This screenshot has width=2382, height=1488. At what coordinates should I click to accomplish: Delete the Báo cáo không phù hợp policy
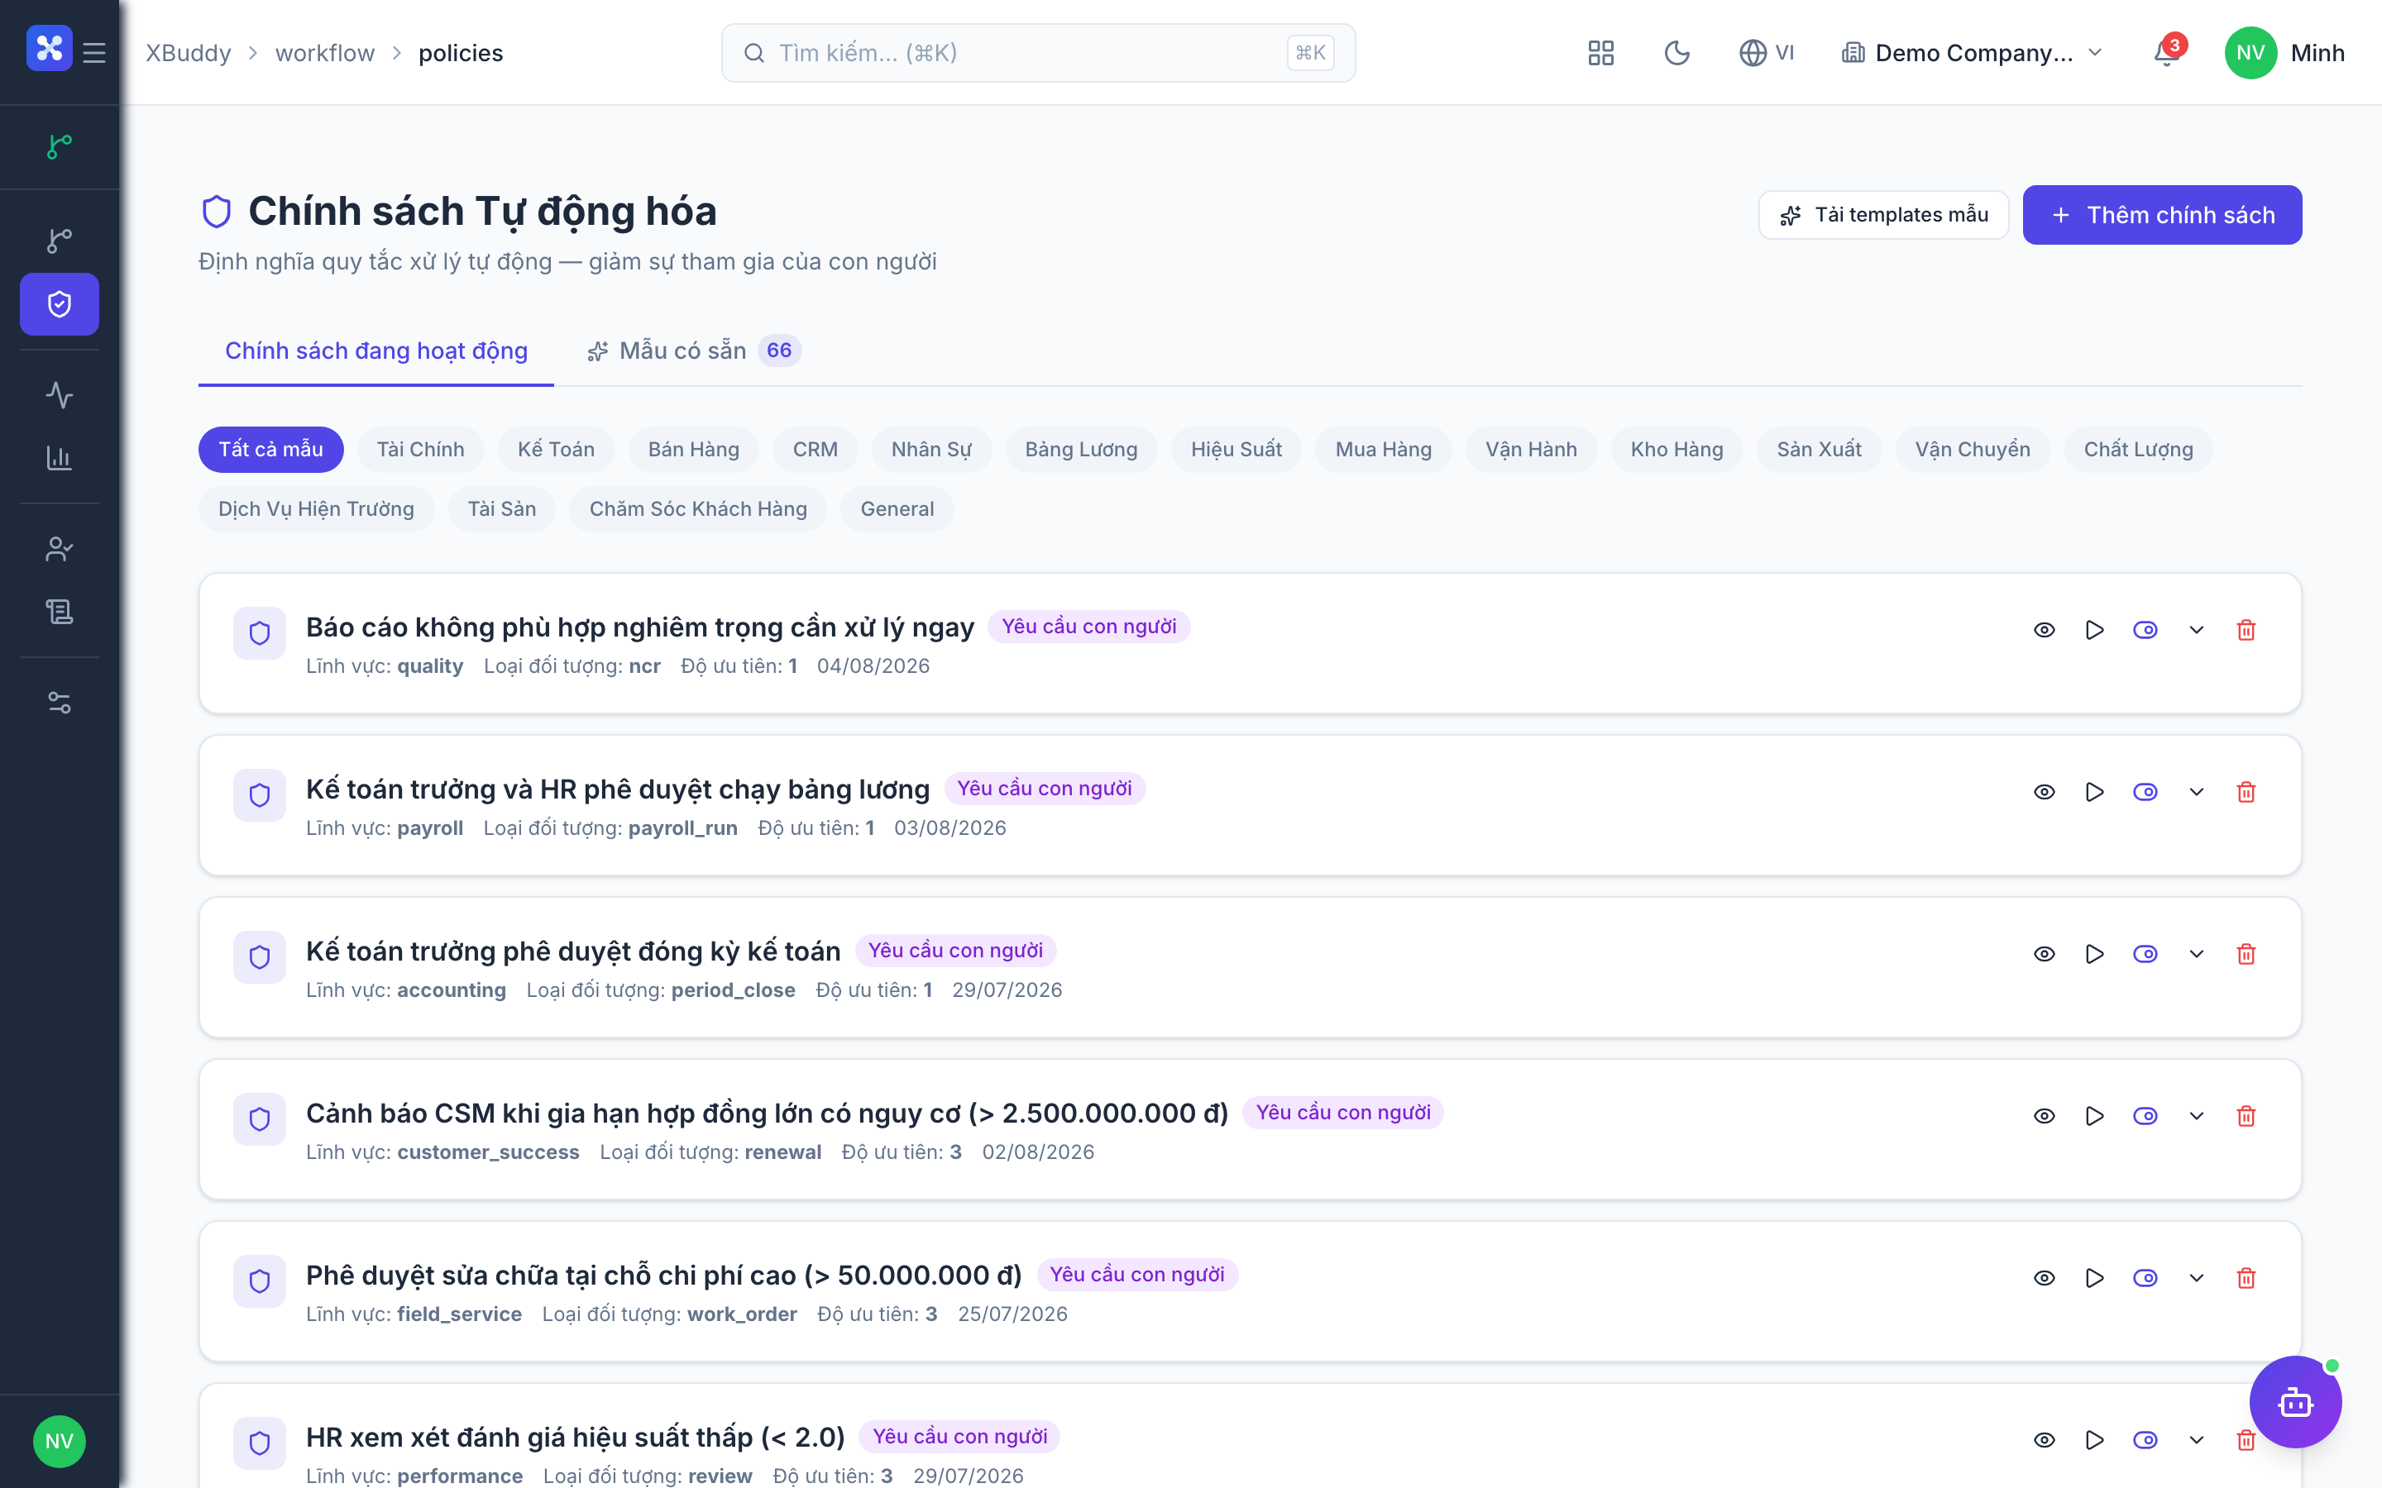coord(2246,630)
